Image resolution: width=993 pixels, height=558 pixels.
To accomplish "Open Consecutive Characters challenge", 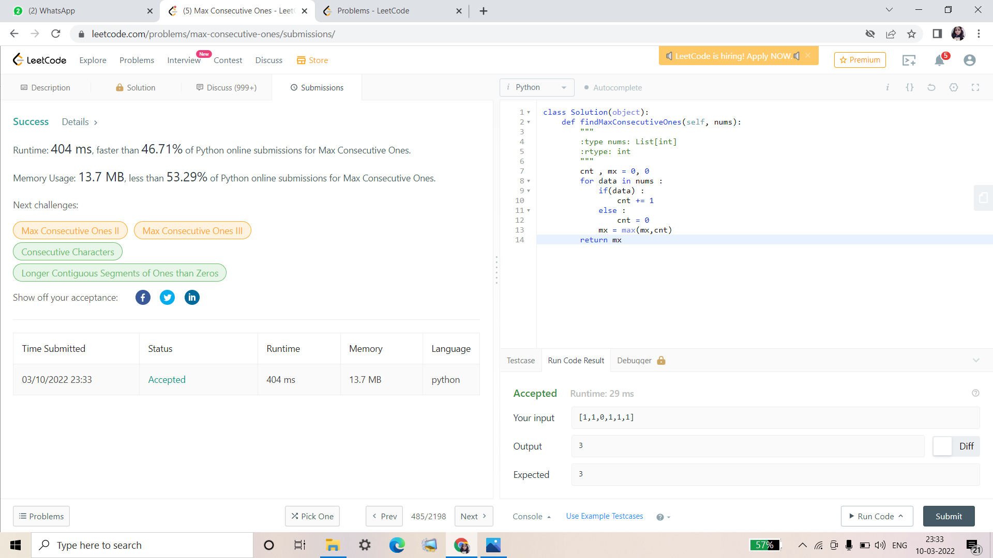I will click(68, 252).
